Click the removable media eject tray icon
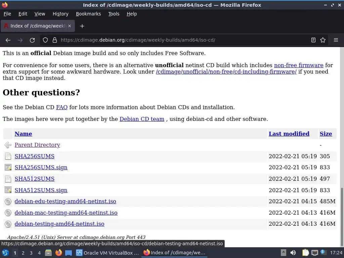Viewport: 344px width, 258px height. coord(284,253)
